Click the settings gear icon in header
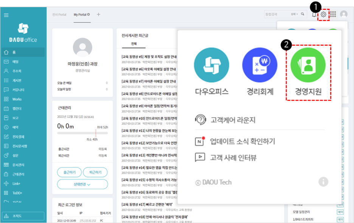 (323, 14)
